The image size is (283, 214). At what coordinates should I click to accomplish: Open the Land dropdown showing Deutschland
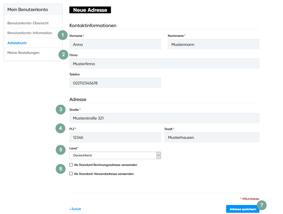coord(115,155)
